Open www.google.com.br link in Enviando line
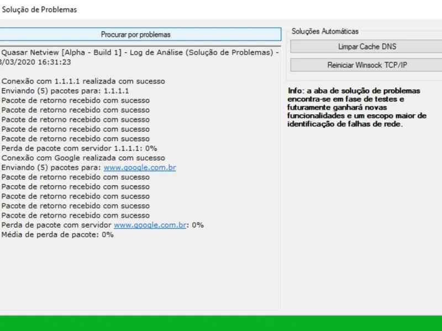Viewport: 442px width, 331px height. click(x=140, y=168)
